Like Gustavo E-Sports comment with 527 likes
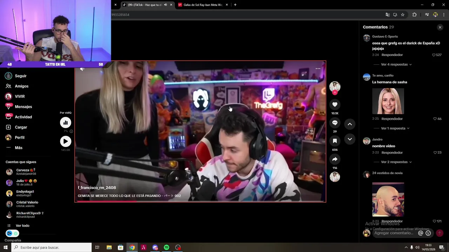Screen dimensions: 449x252 point(434,55)
